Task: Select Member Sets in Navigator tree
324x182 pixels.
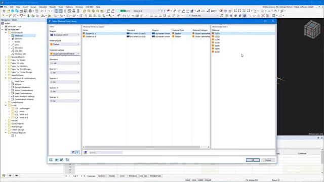Action: point(20,54)
